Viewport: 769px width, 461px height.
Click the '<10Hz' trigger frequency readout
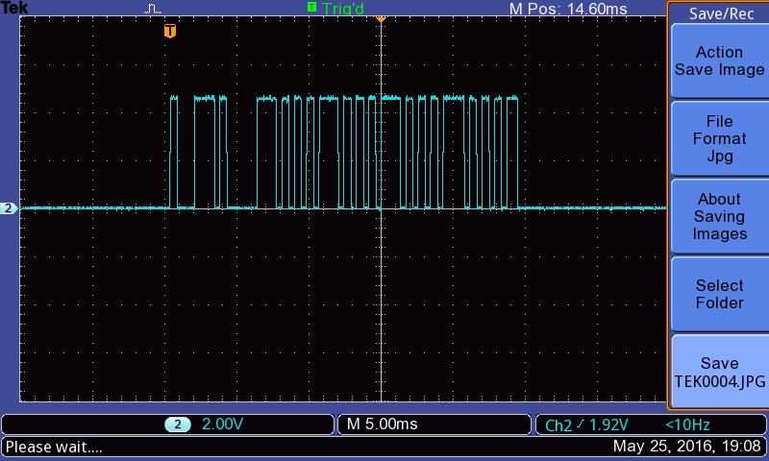(x=687, y=425)
